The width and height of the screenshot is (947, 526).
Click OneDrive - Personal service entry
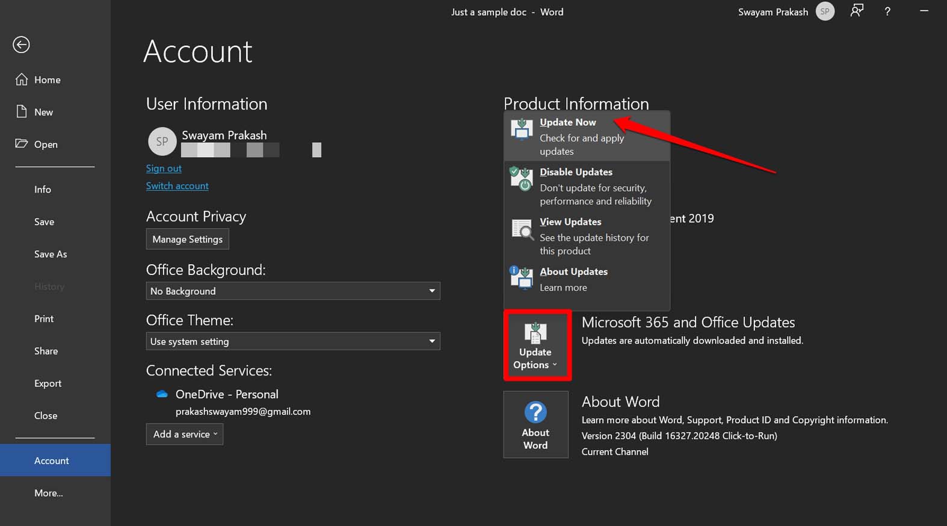click(x=227, y=394)
